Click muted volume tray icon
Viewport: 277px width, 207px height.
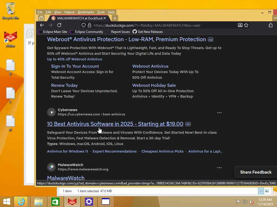251,202
